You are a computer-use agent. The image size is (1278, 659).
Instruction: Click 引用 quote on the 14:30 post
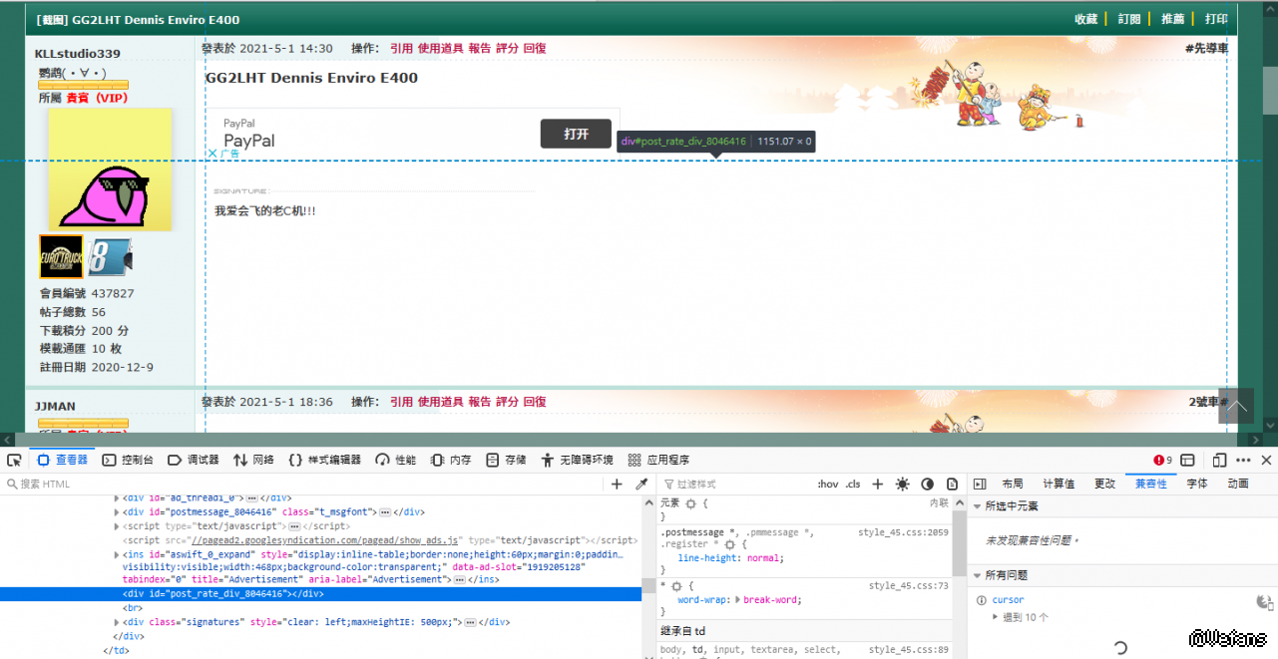(x=401, y=48)
